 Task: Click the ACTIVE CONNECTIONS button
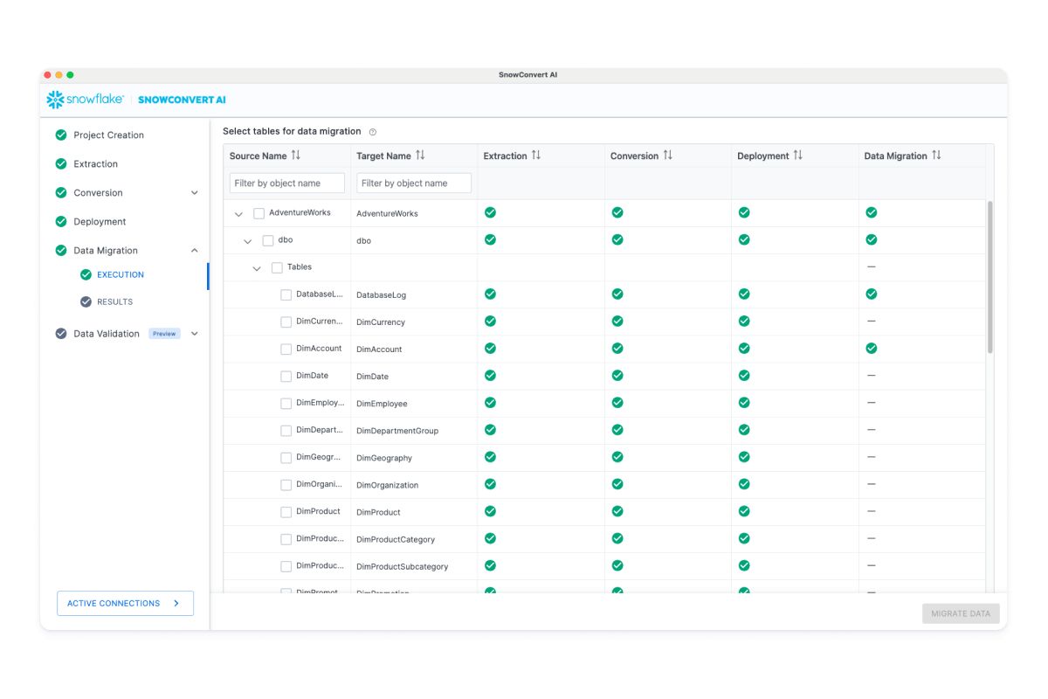[125, 603]
